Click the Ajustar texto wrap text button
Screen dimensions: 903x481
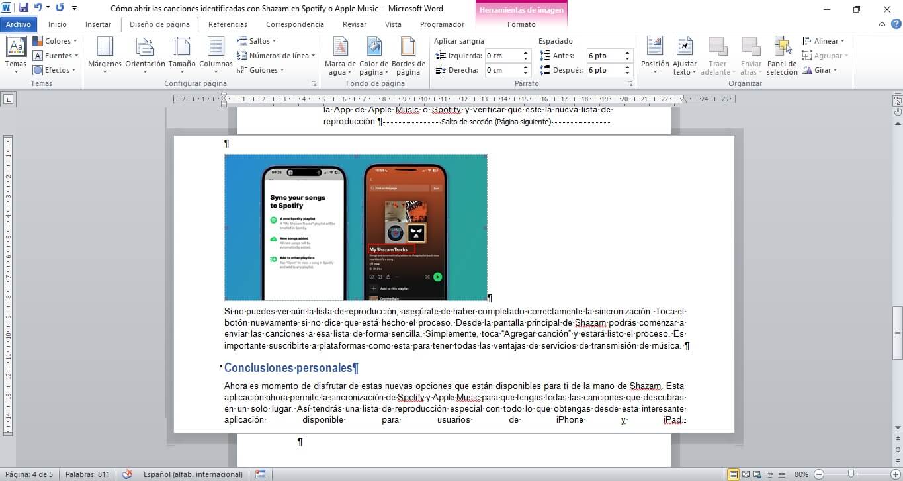[x=685, y=56]
